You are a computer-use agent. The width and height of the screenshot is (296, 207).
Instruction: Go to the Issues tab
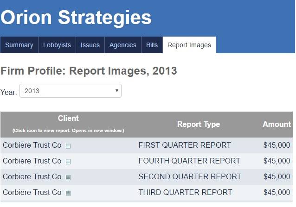point(90,45)
